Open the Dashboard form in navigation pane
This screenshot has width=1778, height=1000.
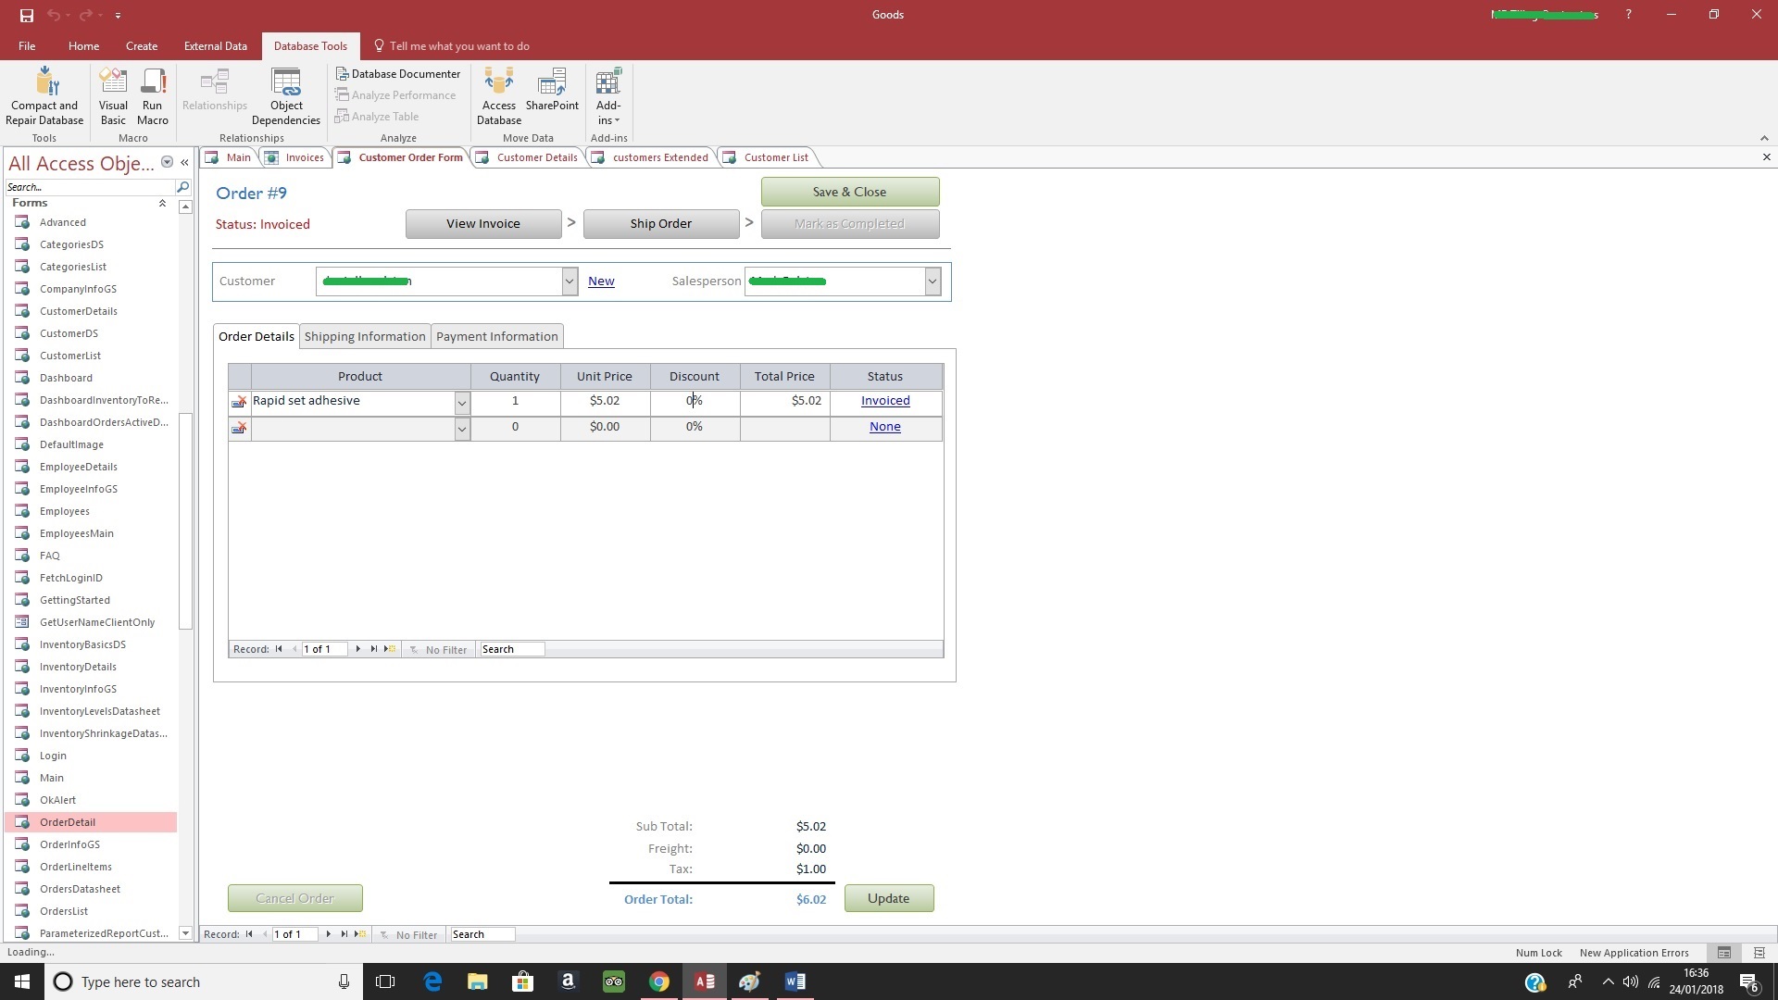pyautogui.click(x=91, y=378)
